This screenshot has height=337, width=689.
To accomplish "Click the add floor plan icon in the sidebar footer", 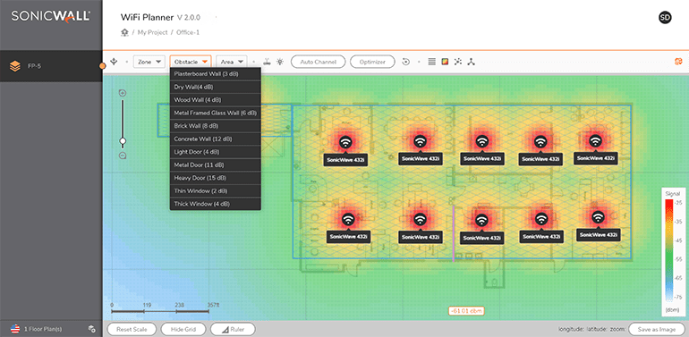I will 92,328.
